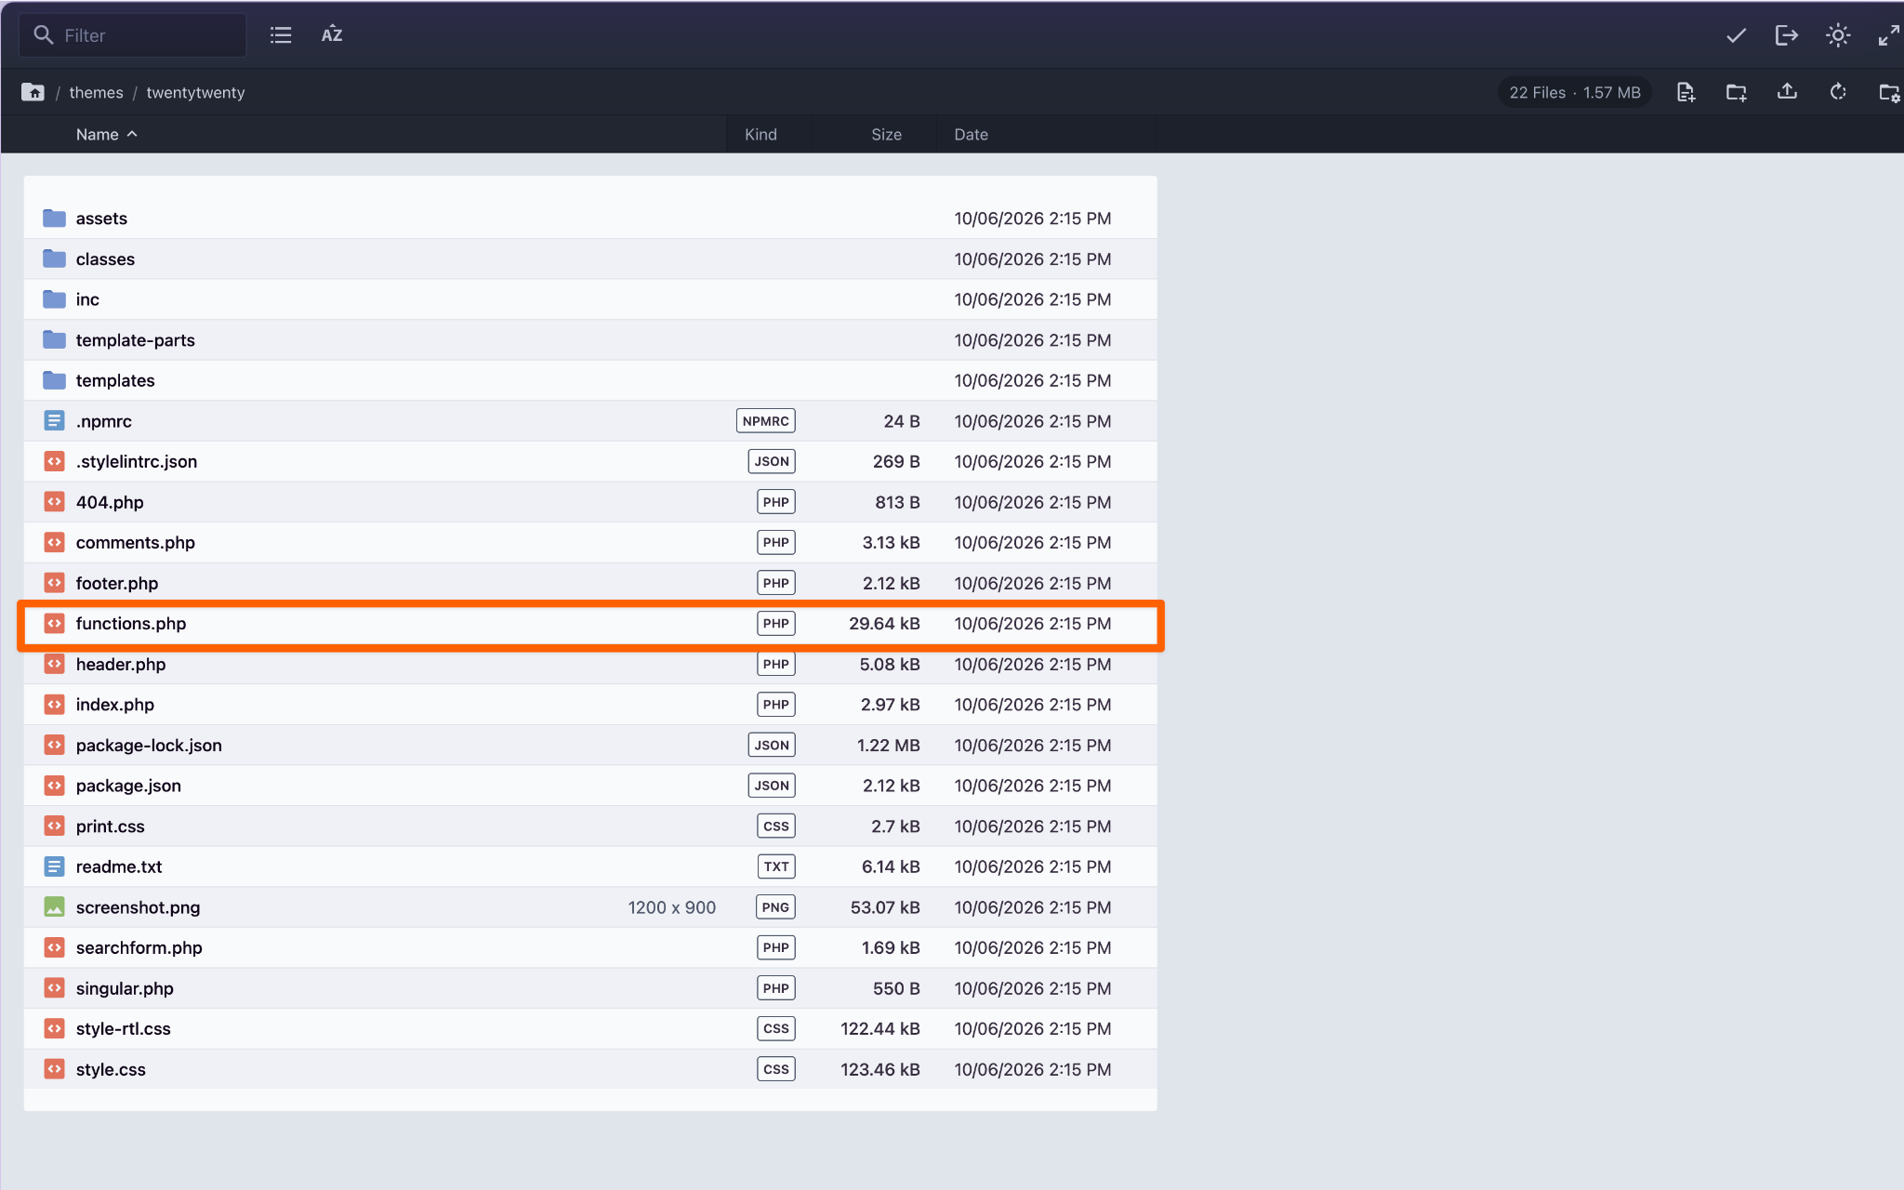Click the select-all checkmark icon
The height and width of the screenshot is (1190, 1904).
click(1736, 35)
